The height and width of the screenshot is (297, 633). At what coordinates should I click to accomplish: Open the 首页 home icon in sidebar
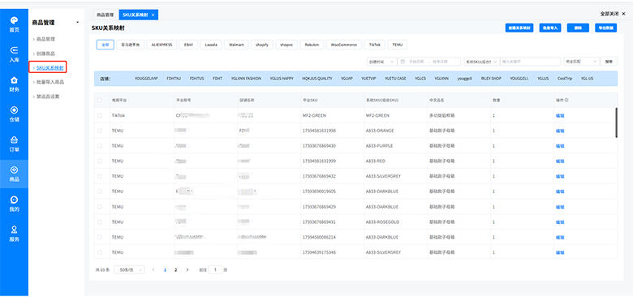(x=14, y=20)
